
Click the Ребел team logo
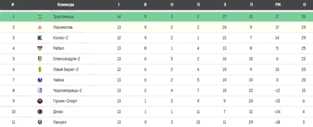(x=40, y=48)
